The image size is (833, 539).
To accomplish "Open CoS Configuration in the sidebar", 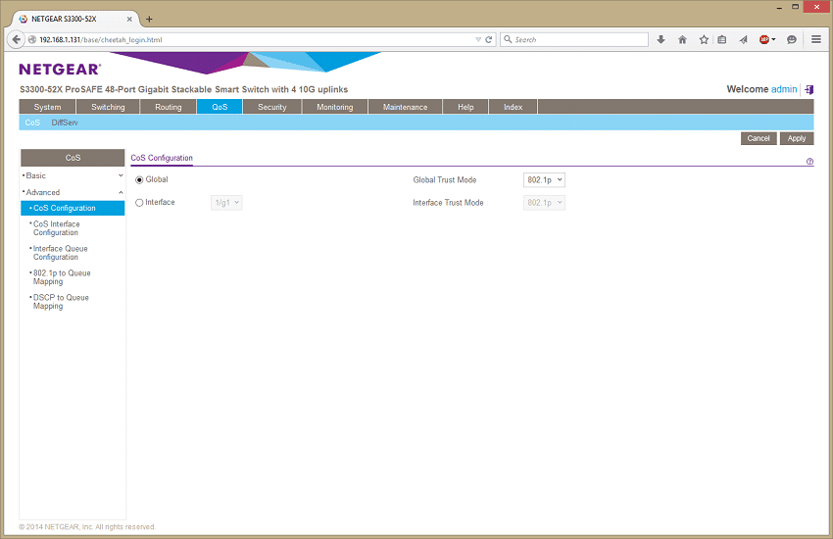I will (x=73, y=208).
